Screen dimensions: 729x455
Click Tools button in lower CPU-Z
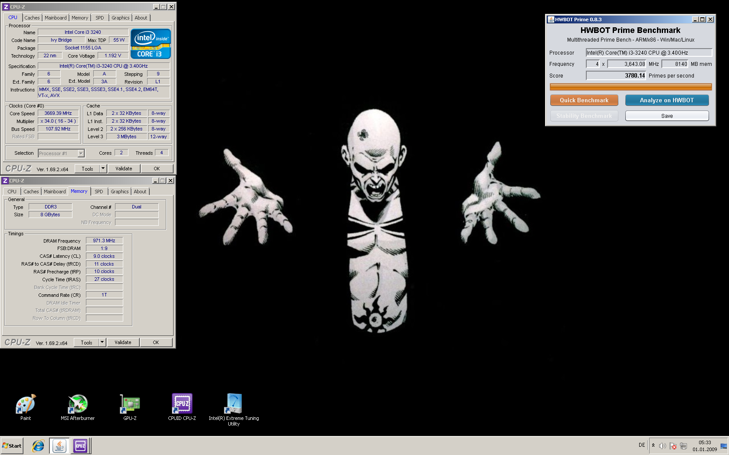(x=86, y=342)
